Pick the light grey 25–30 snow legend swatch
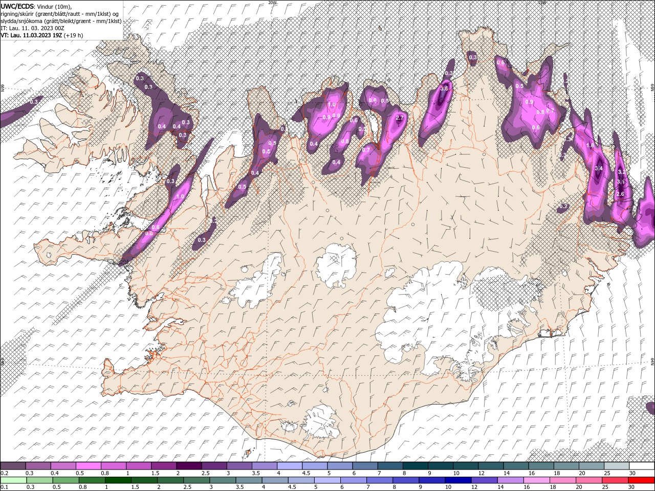Image resolution: width=655 pixels, height=491 pixels. pyautogui.click(x=617, y=466)
